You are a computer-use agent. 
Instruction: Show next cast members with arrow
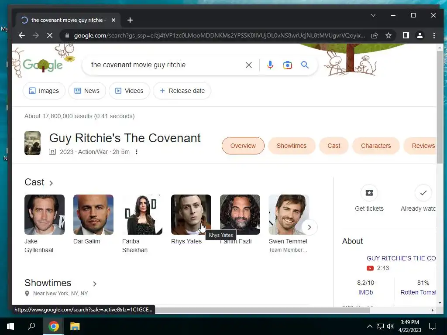tap(309, 227)
